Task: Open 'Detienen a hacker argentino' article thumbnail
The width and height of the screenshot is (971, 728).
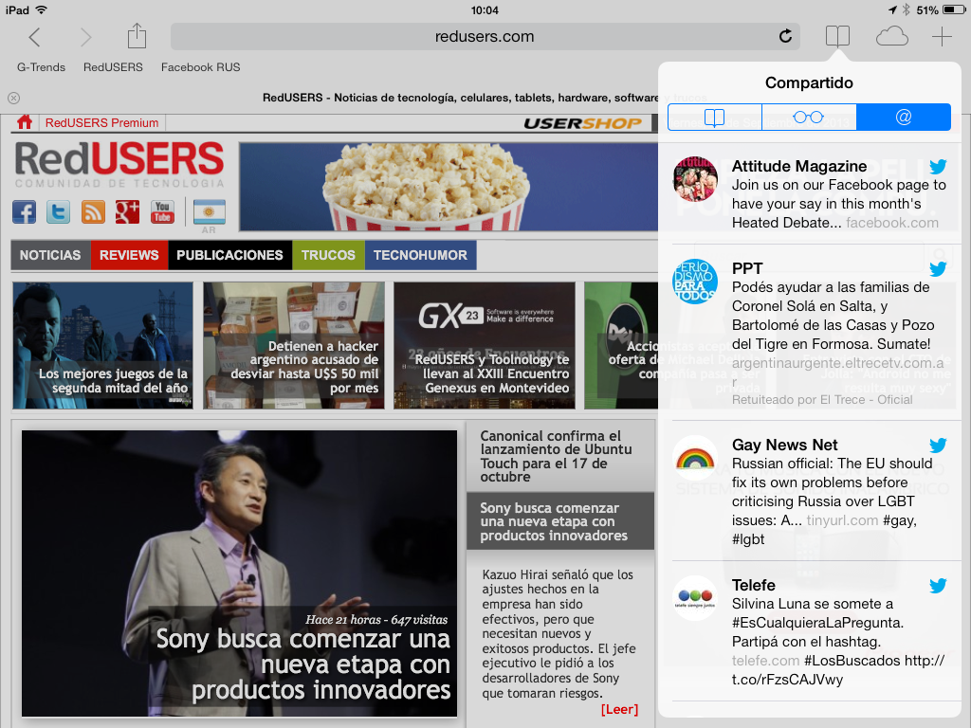Action: [x=294, y=345]
